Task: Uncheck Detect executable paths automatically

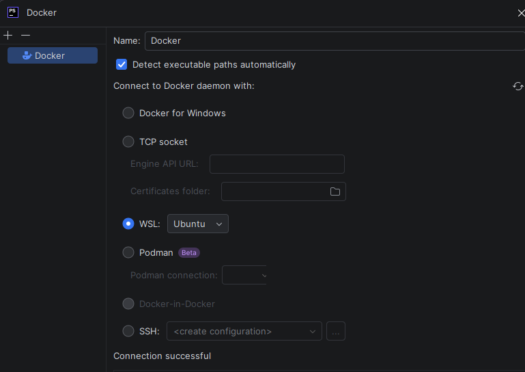Action: pyautogui.click(x=122, y=64)
